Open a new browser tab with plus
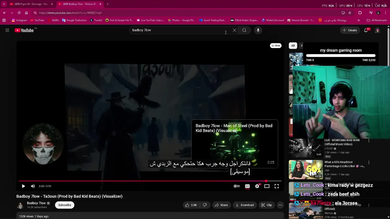 point(108,4)
